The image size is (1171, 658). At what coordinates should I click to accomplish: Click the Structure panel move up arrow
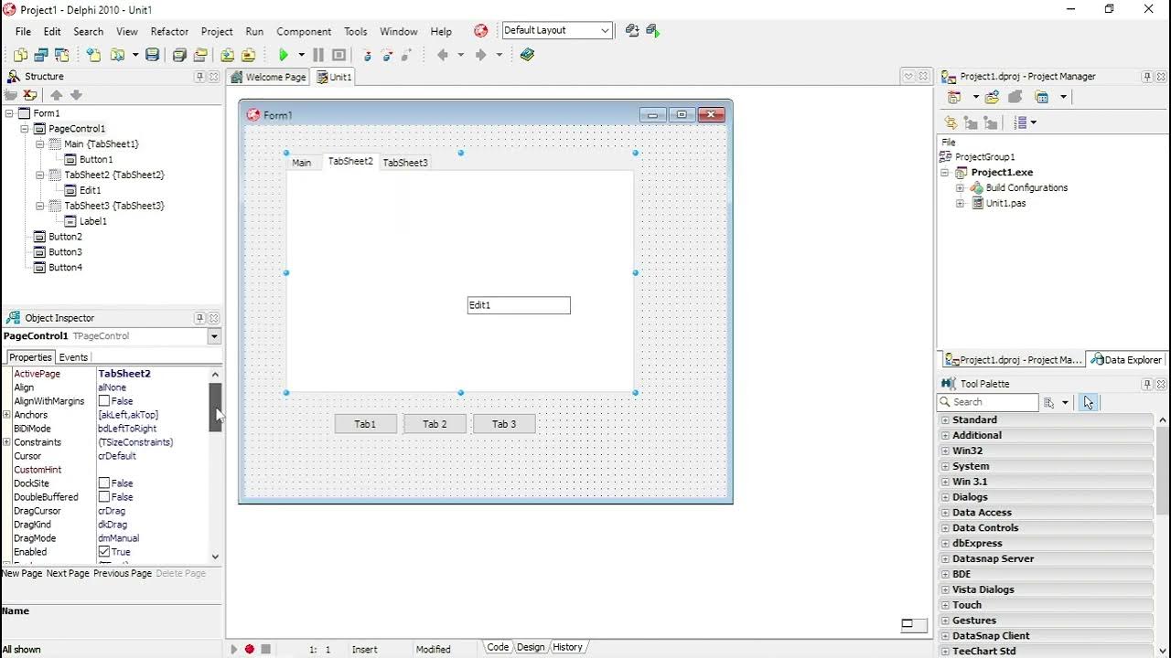click(x=57, y=95)
